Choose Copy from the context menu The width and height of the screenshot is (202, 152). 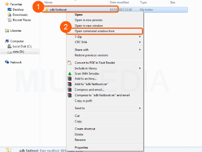(x=105, y=121)
